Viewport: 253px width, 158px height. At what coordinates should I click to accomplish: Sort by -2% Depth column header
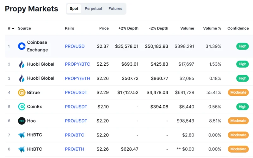158,28
